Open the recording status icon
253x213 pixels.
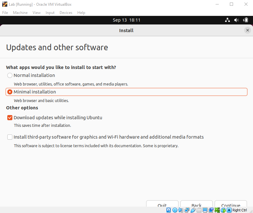(x=211, y=210)
